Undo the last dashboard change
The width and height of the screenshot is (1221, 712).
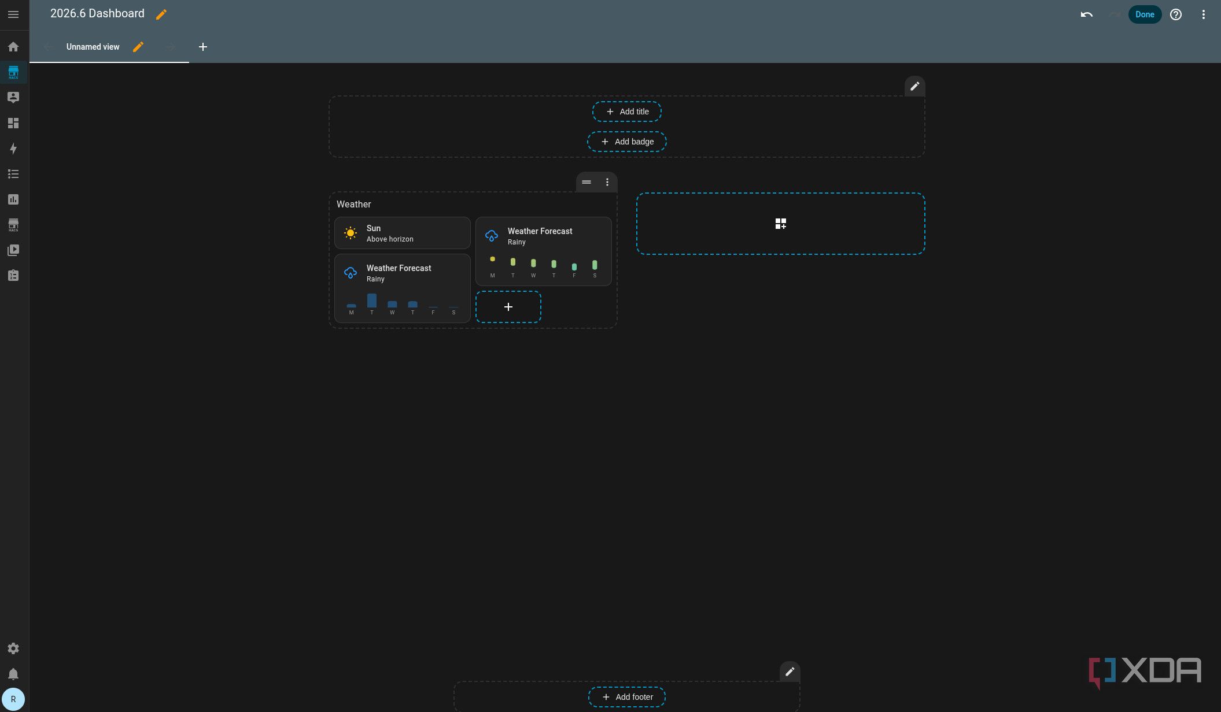coord(1087,14)
